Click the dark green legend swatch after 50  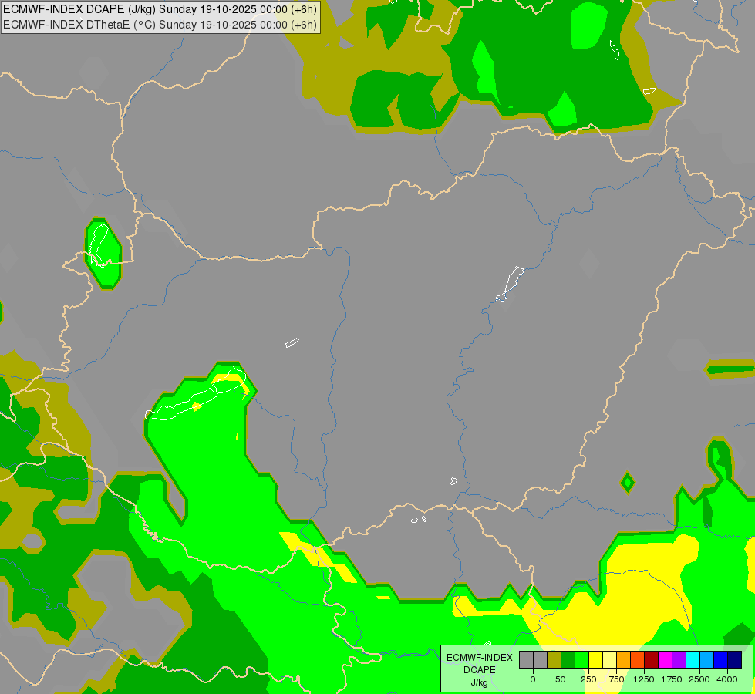click(568, 660)
